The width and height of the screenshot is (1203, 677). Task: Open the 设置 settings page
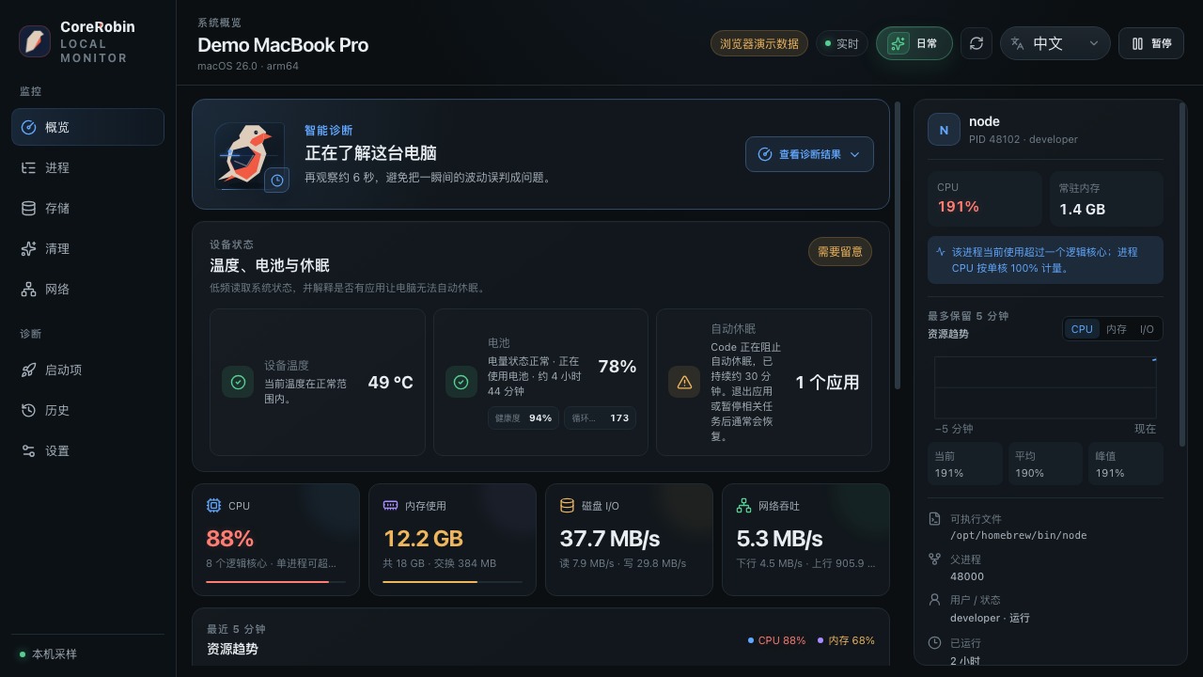tap(87, 450)
